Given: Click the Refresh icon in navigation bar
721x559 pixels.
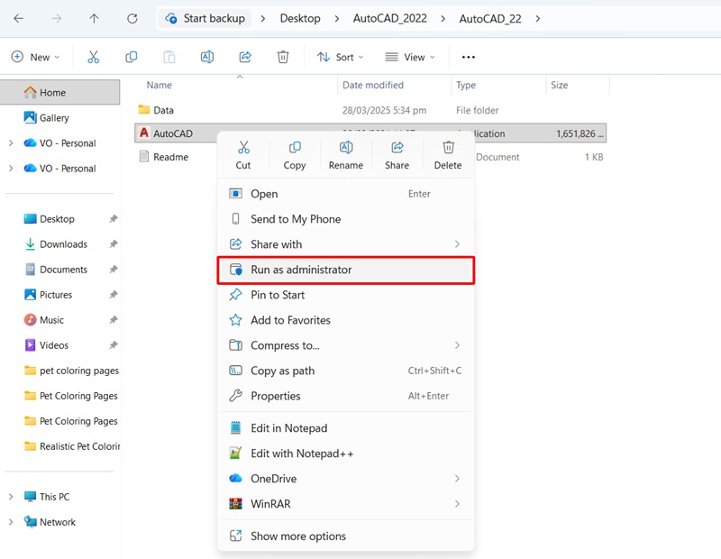Looking at the screenshot, I should point(132,18).
